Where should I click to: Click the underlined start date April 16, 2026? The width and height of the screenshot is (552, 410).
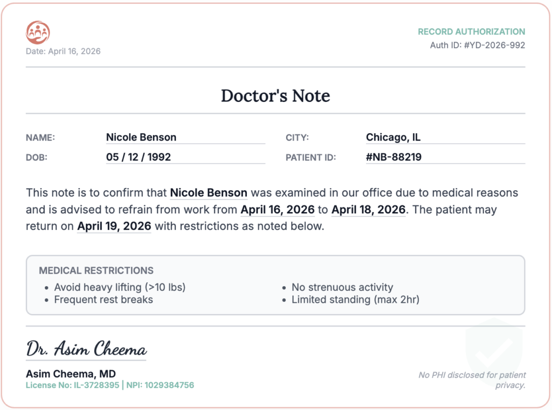pos(278,210)
